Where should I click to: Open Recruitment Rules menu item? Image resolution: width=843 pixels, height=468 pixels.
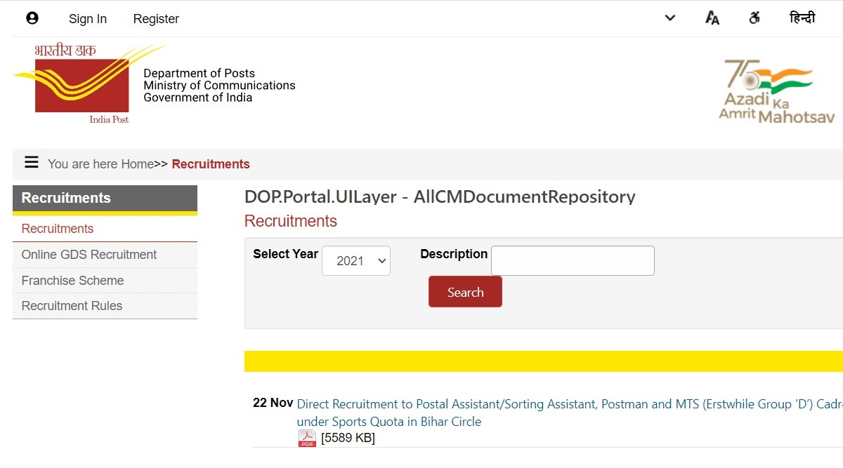[72, 306]
